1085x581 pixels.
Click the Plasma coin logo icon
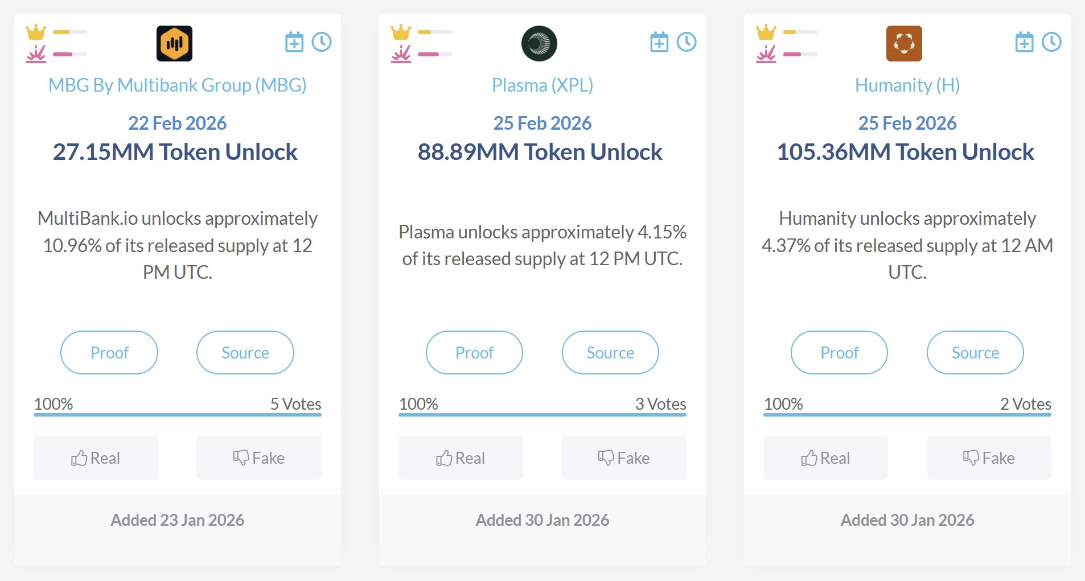(539, 43)
